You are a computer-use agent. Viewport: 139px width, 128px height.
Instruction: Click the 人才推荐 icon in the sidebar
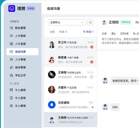11,36
